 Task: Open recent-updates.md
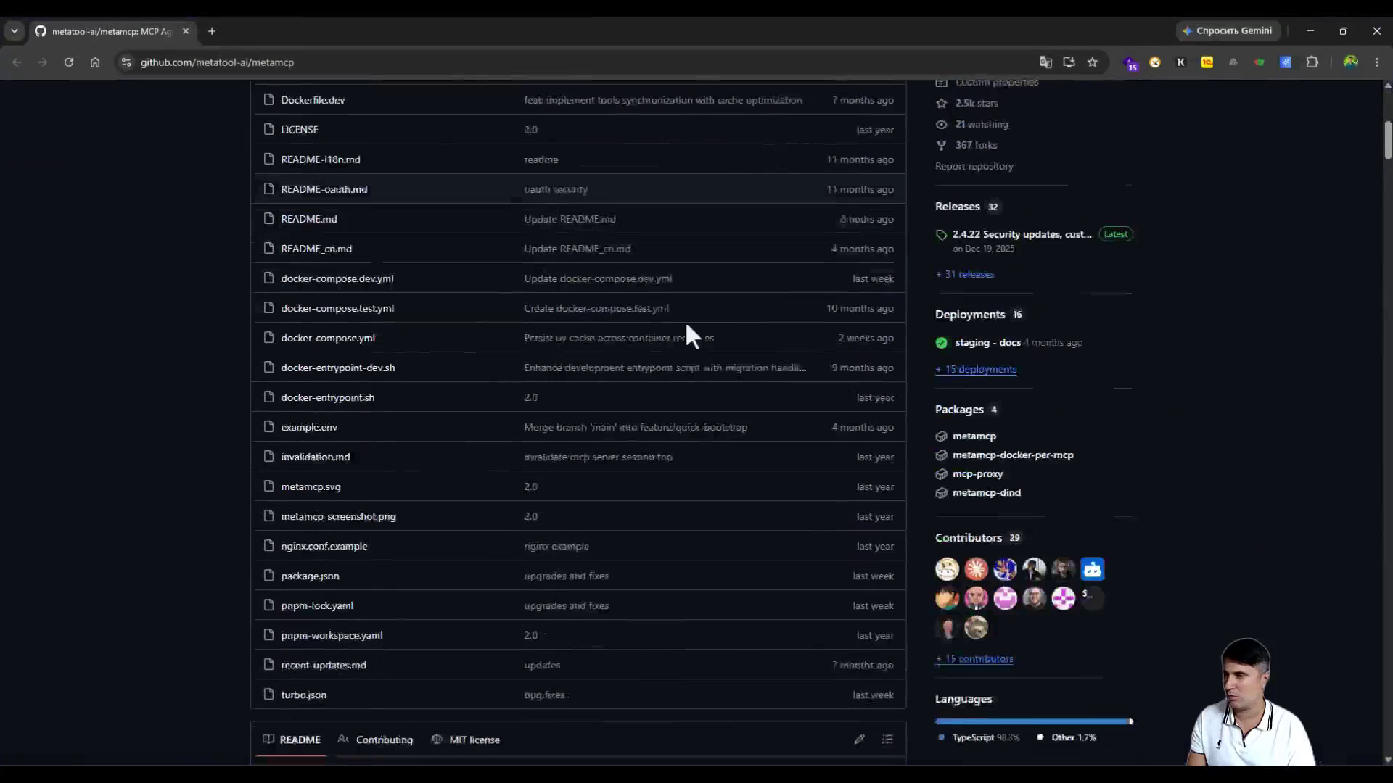[324, 665]
